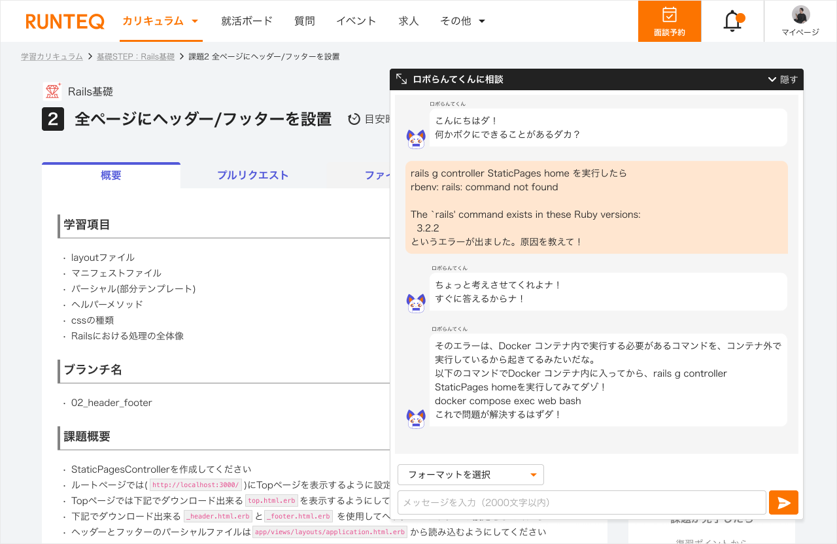The image size is (837, 544).
Task: Open the 質問 navigation item
Action: click(x=305, y=21)
